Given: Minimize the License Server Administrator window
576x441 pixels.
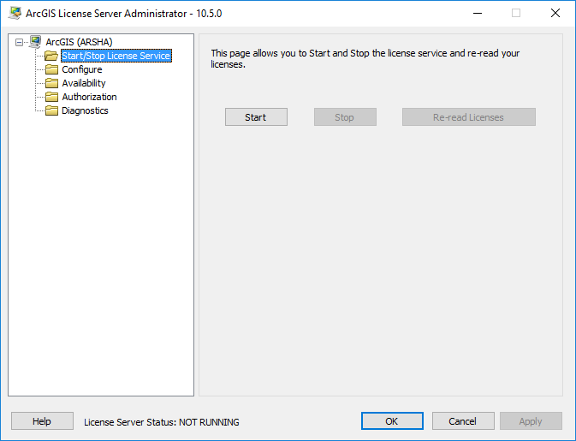Looking at the screenshot, I should 478,13.
